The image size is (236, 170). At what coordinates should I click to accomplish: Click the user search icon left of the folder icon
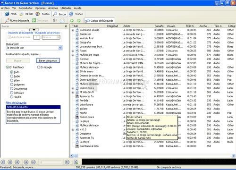click(x=55, y=20)
